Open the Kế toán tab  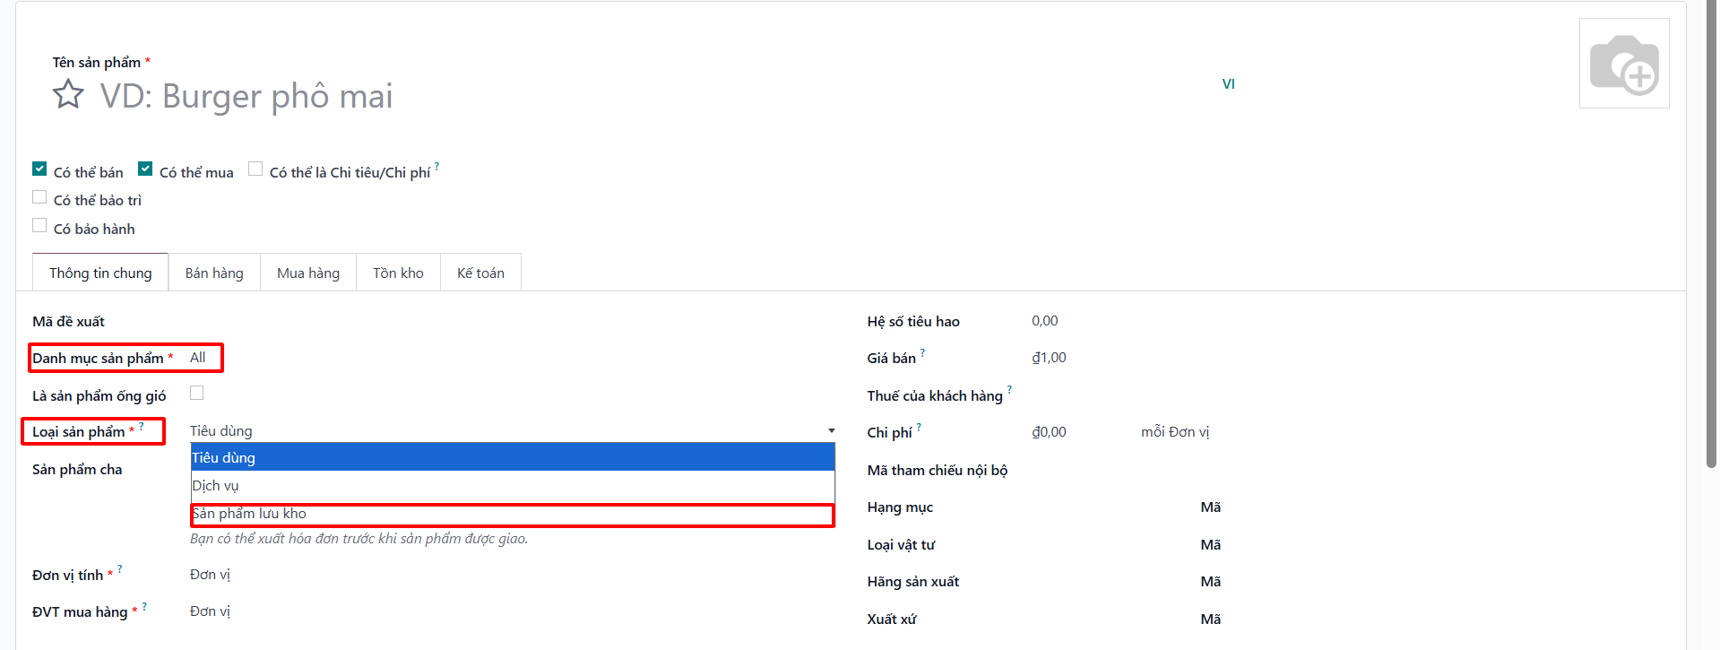[480, 273]
